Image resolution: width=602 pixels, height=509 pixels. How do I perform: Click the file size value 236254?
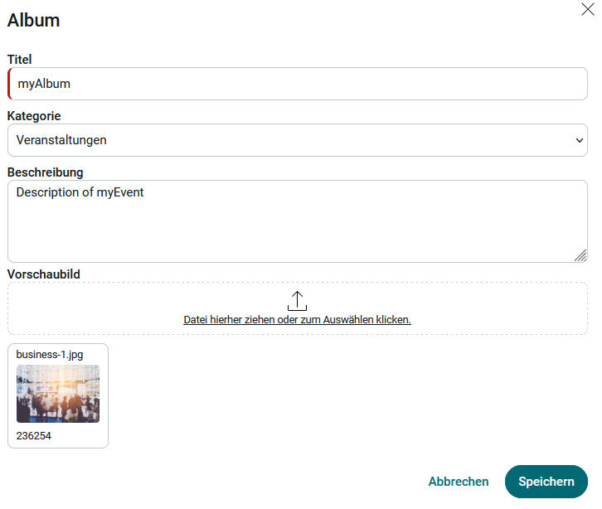click(x=34, y=435)
